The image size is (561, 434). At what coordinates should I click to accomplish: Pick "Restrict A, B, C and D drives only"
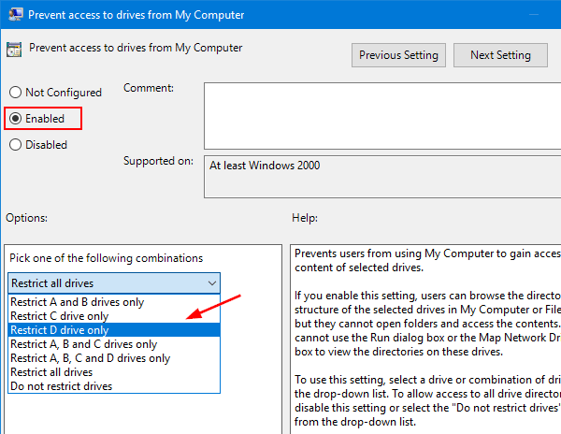coord(90,358)
